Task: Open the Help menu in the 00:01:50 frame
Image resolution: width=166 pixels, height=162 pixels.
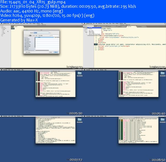Action: (x=42, y=23)
